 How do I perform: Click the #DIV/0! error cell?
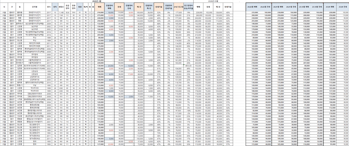188,66
